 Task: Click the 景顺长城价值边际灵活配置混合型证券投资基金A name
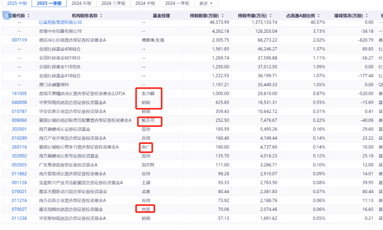85,120
